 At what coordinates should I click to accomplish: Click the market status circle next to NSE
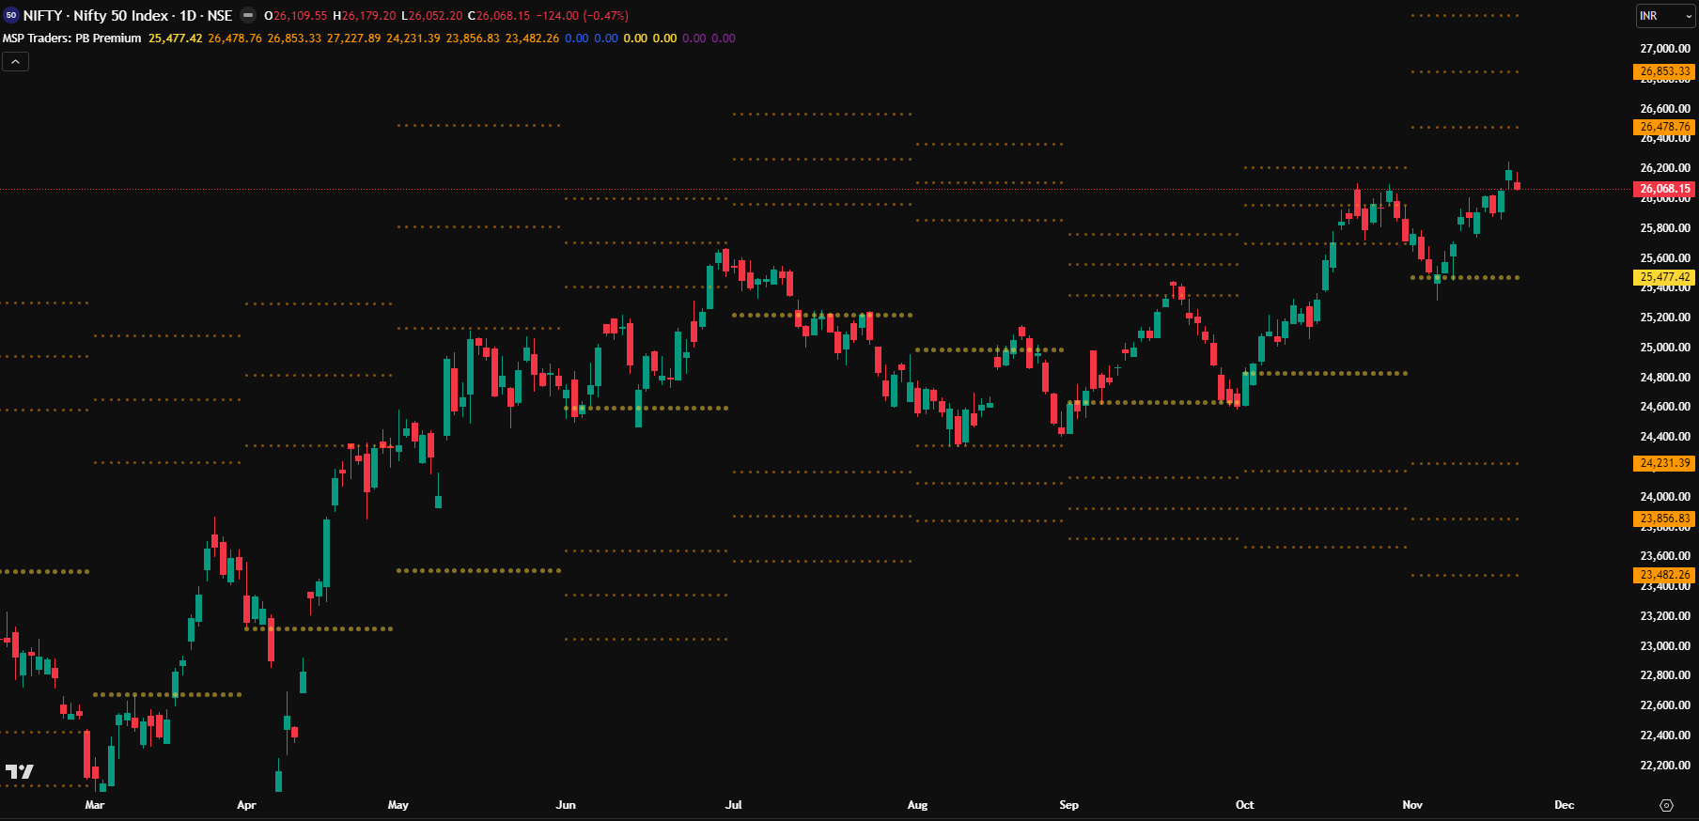coord(248,15)
